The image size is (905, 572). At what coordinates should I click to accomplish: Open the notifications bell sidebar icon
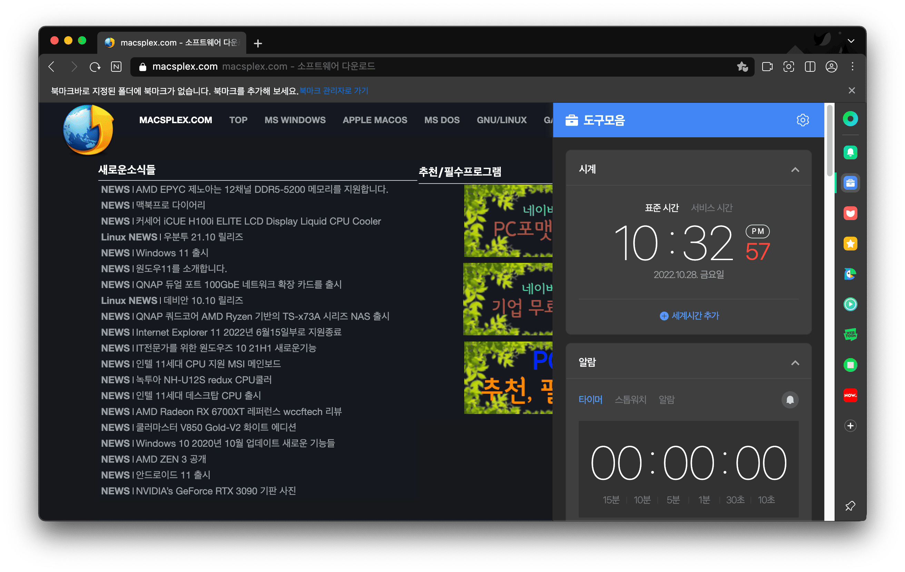tap(850, 152)
